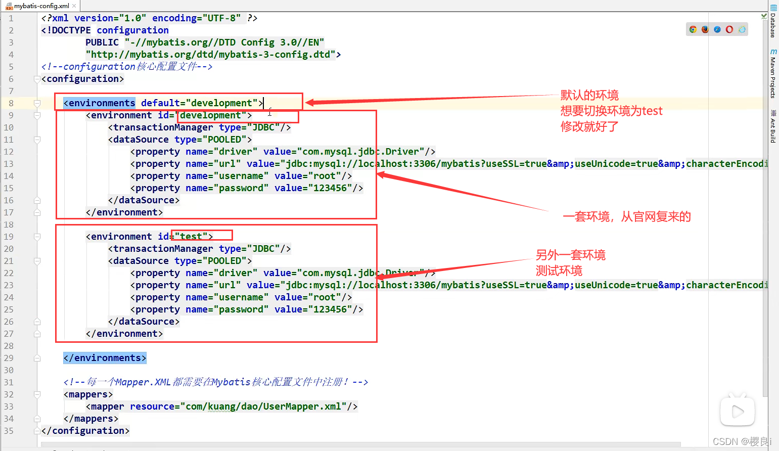Close the mybatis-config.xml editor tab
The width and height of the screenshot is (779, 451).
(74, 6)
